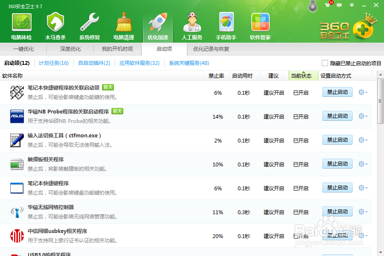Open gear options for 笔记本快捷键程序 row
Viewport: 384px width, 256px height.
coord(363,188)
